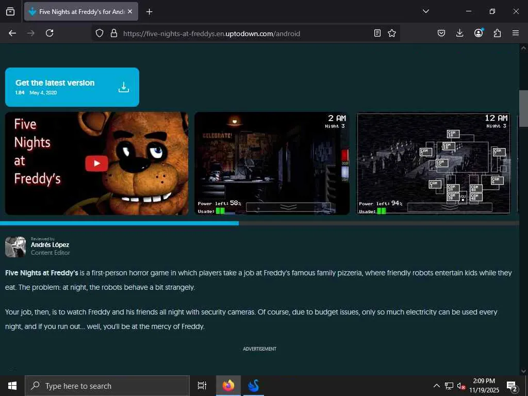
Task: Click scrollbar down arrow
Action: coord(523,371)
